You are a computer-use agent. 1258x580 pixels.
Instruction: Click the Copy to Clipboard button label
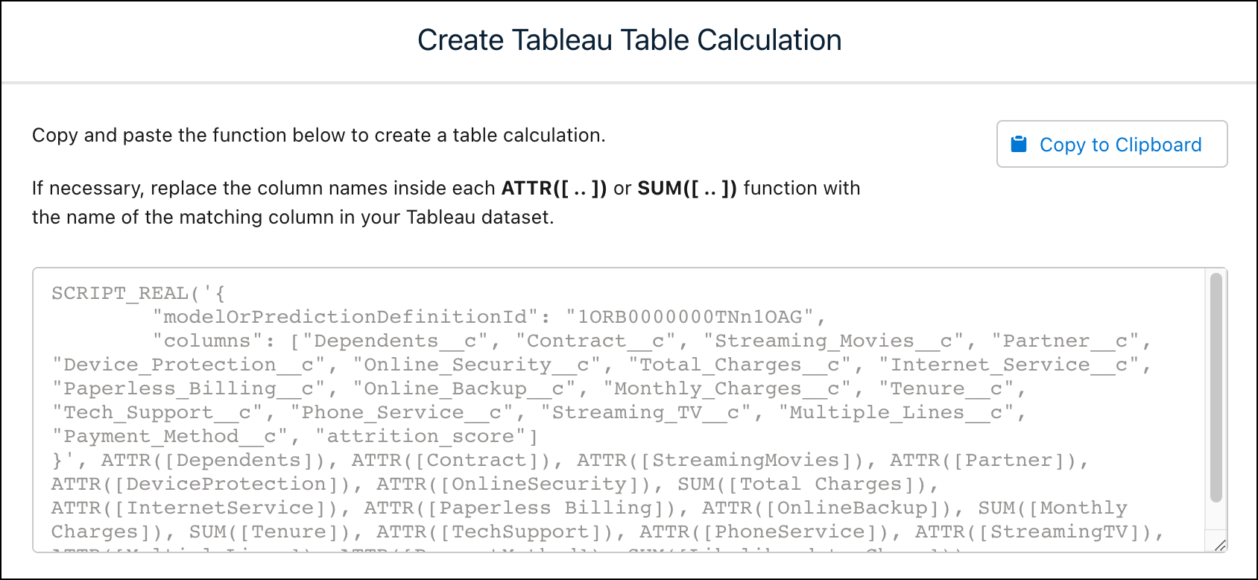(x=1120, y=145)
